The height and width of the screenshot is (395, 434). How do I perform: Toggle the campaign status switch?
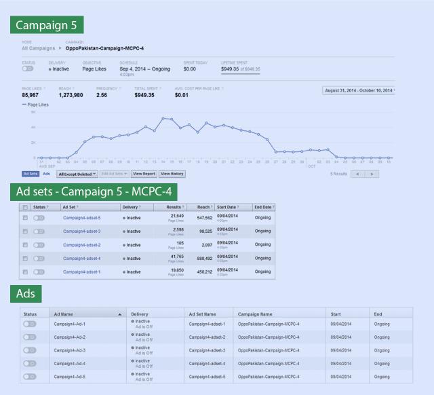pos(28,69)
